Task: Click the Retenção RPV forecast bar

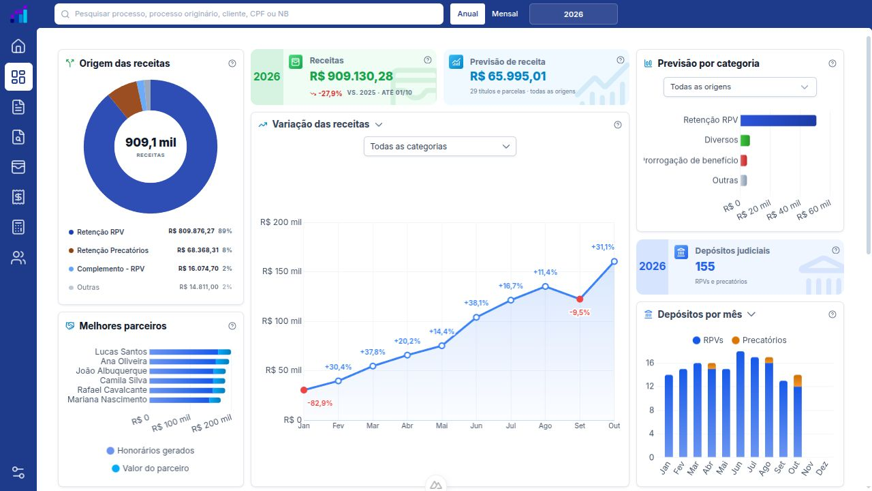Action: pyautogui.click(x=778, y=121)
